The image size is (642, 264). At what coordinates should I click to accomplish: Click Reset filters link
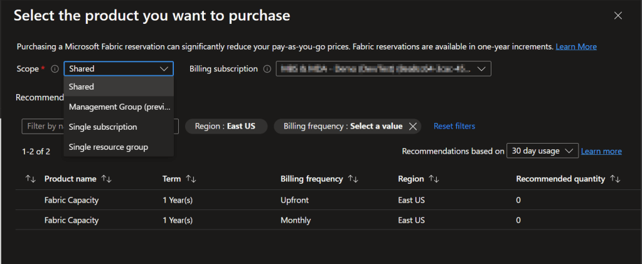coord(454,126)
